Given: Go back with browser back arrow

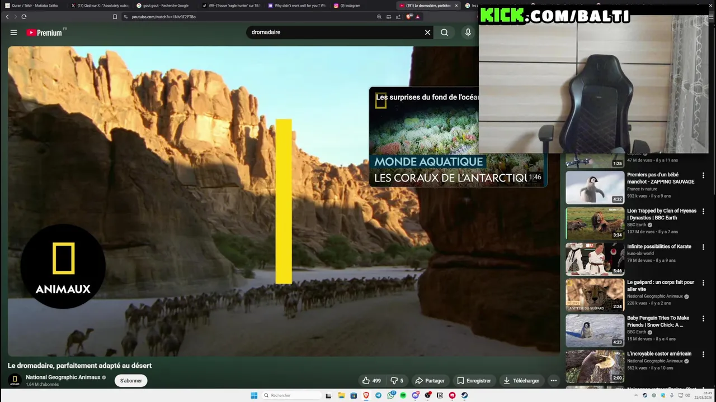Looking at the screenshot, I should [x=7, y=17].
